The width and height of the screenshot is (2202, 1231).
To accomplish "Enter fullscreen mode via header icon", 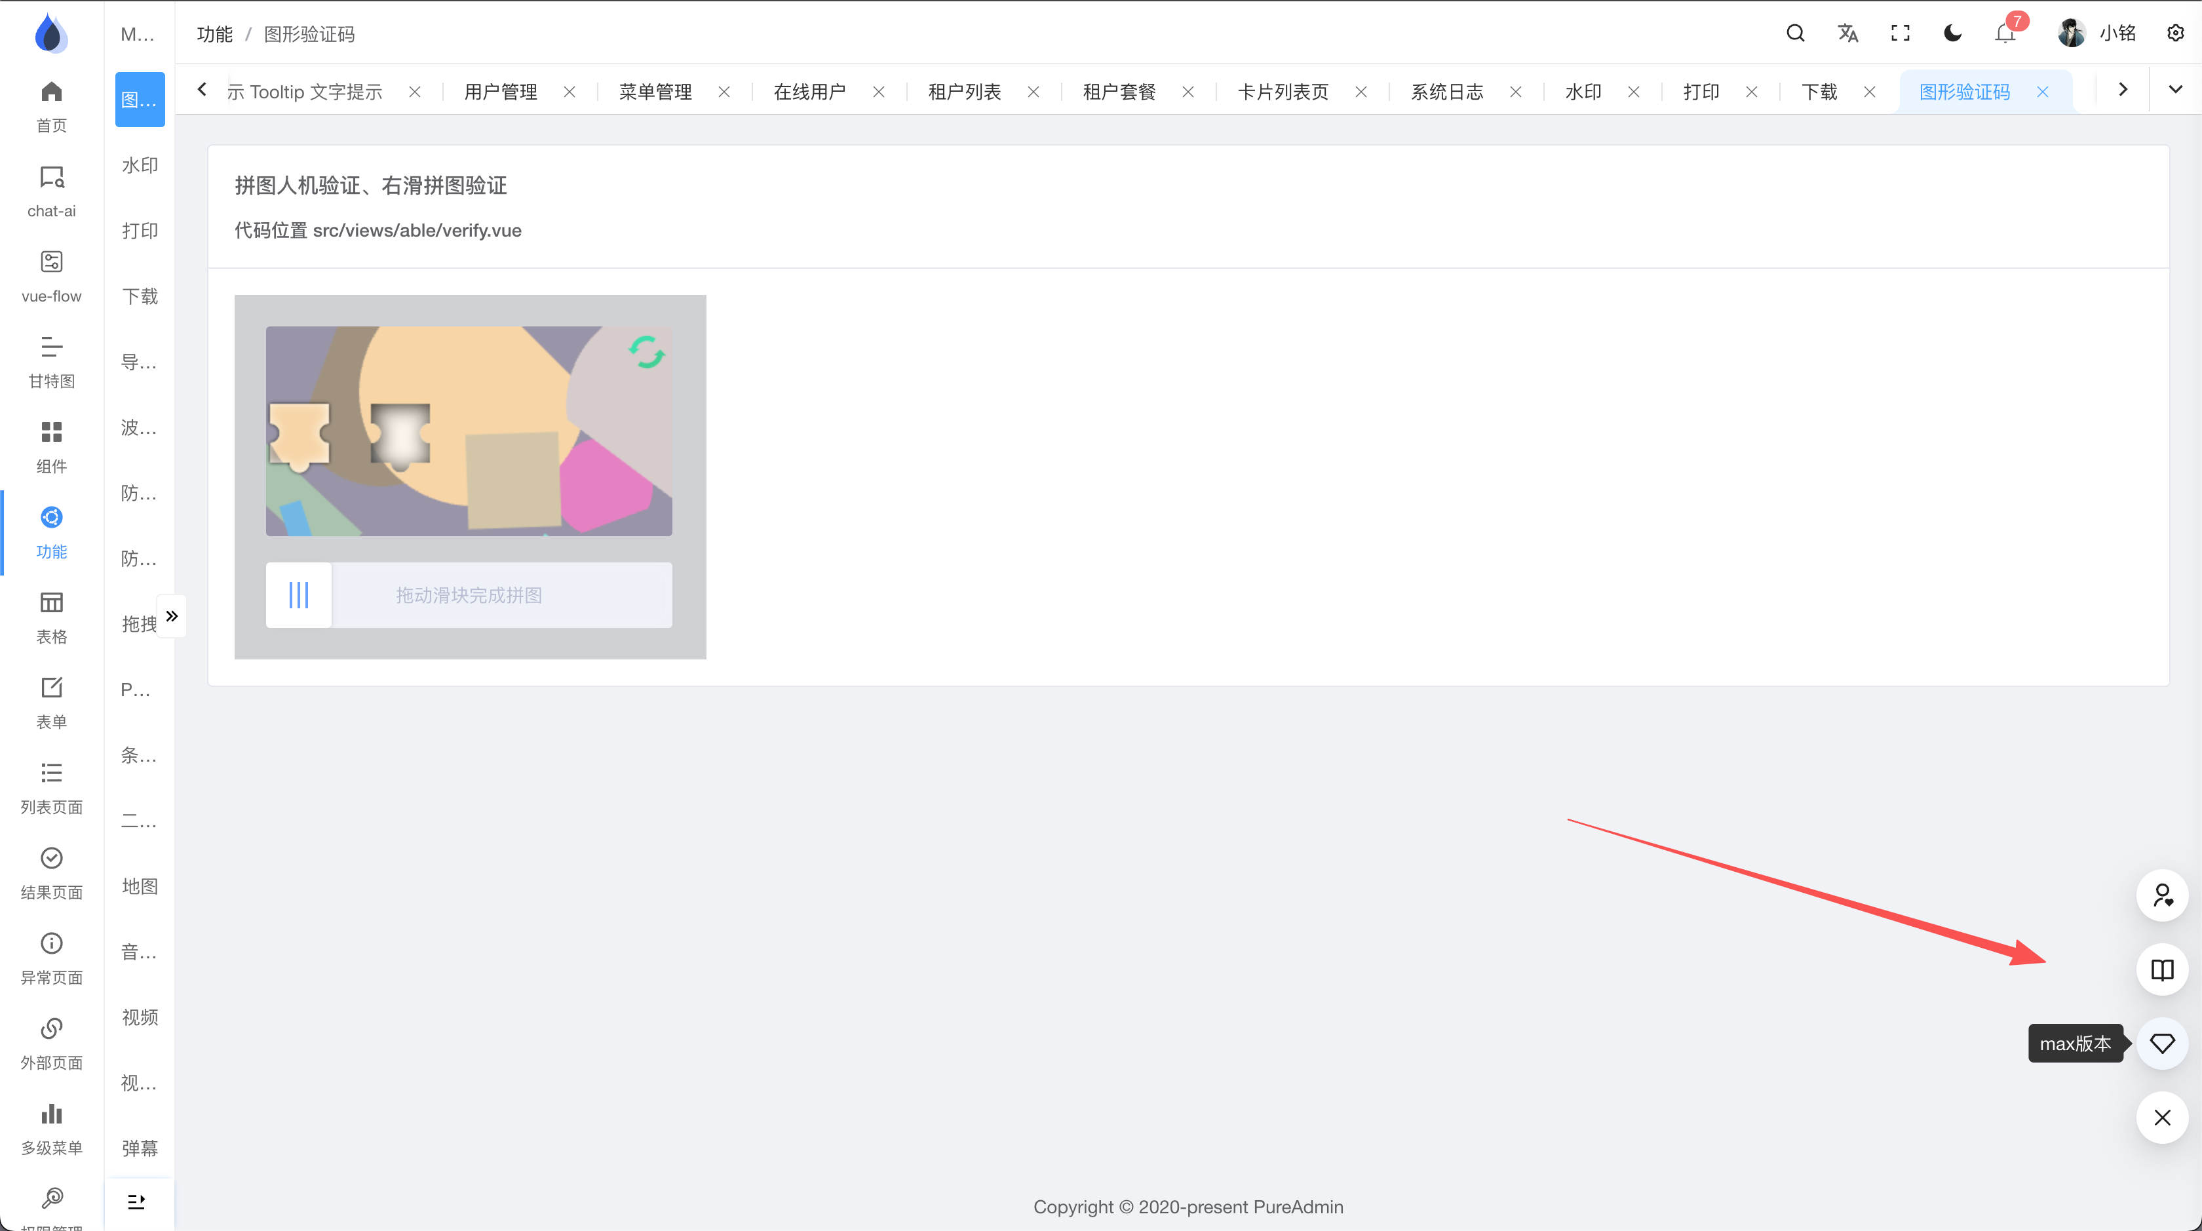I will 1899,33.
